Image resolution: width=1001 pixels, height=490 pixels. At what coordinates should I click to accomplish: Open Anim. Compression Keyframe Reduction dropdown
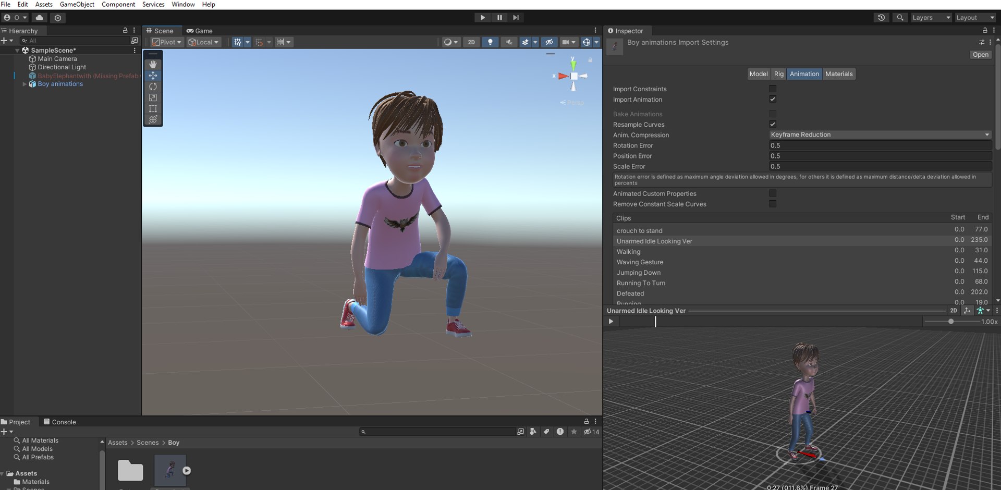point(880,134)
